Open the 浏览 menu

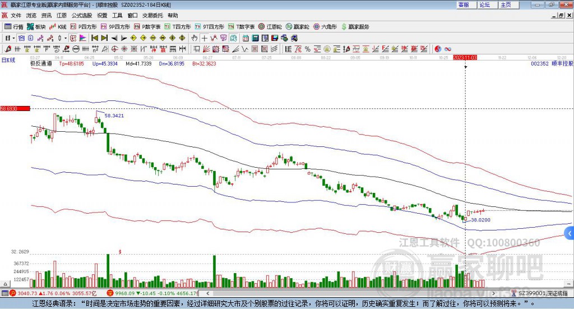[31, 15]
